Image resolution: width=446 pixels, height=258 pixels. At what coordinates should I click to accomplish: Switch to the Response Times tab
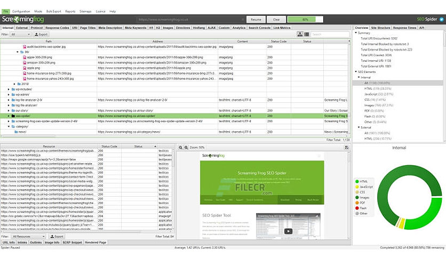(404, 28)
